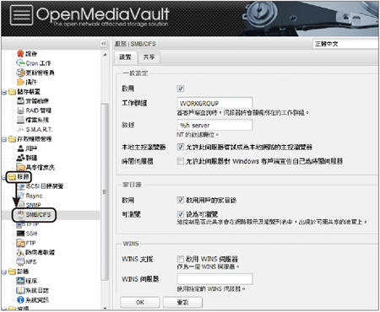Toggle the enable user home directories checkbox
Viewport: 380px width, 312px height.
(181, 200)
